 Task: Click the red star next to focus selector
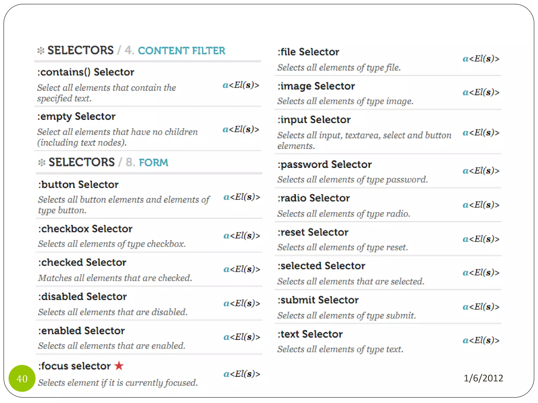point(119,365)
